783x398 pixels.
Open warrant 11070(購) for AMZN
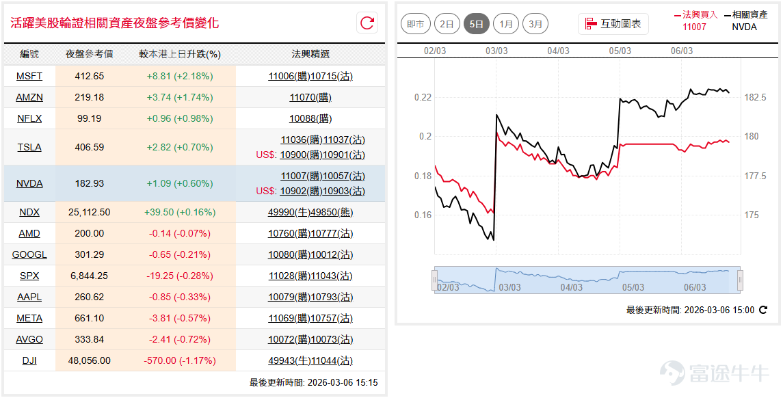310,97
